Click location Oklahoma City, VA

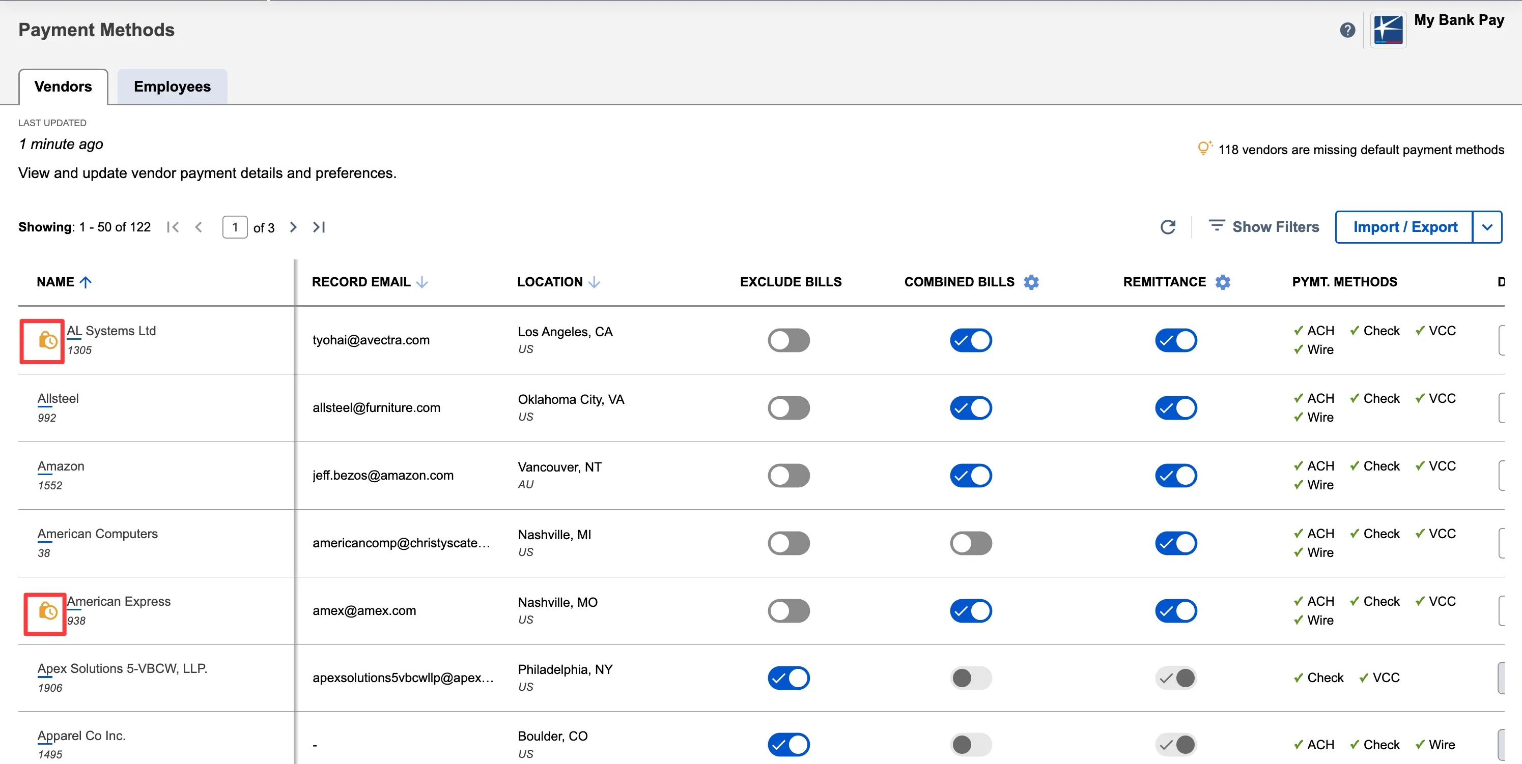(x=571, y=399)
